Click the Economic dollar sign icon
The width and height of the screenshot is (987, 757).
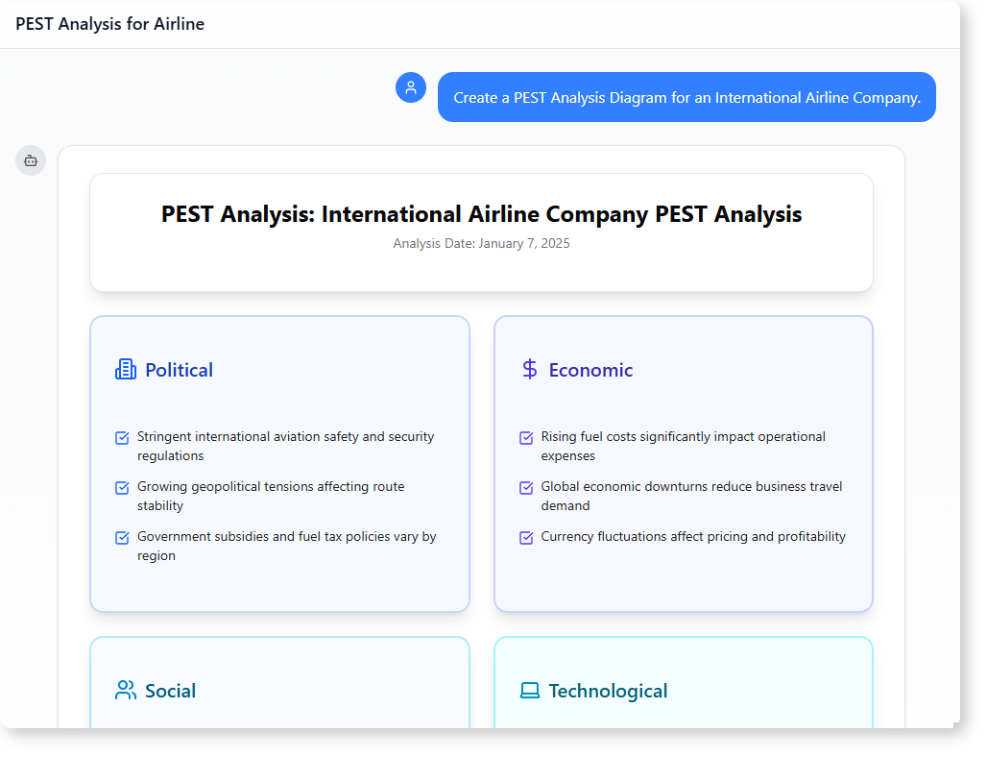click(529, 370)
